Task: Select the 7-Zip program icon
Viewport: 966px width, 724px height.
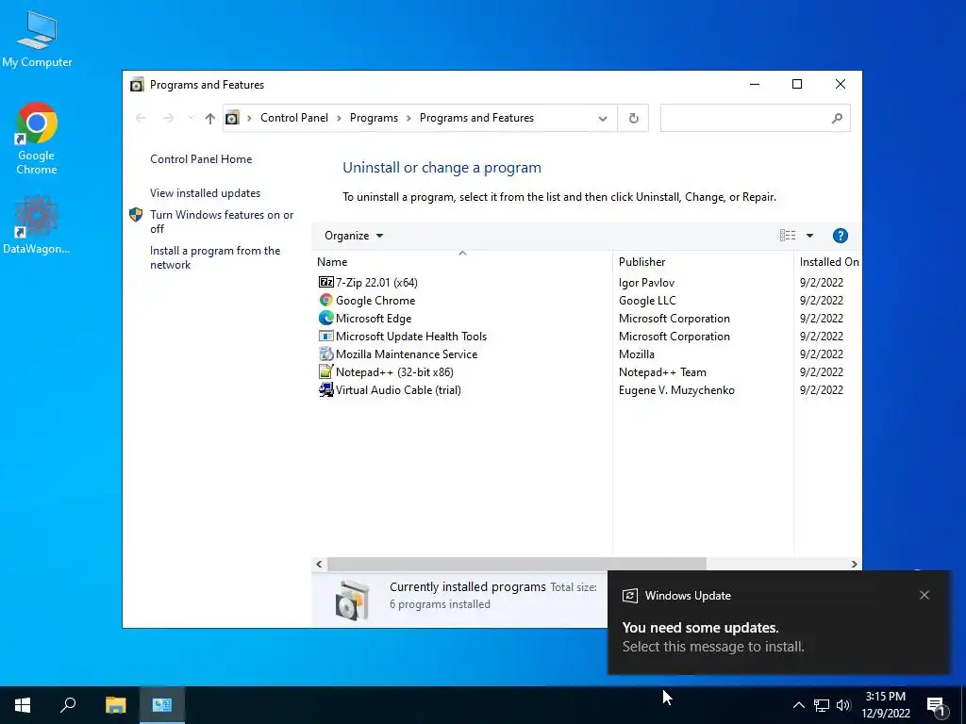Action: coord(325,282)
